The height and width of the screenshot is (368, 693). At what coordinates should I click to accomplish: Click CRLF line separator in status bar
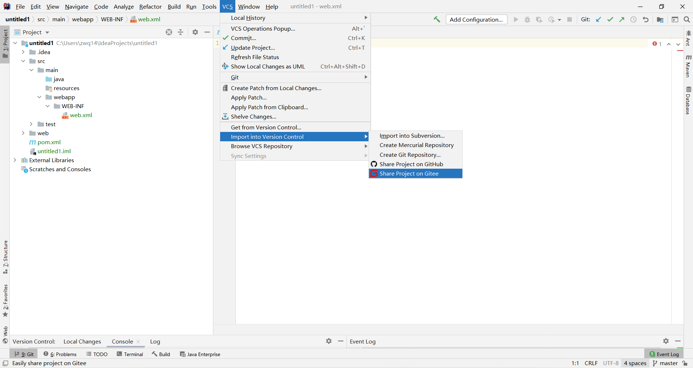coord(591,363)
